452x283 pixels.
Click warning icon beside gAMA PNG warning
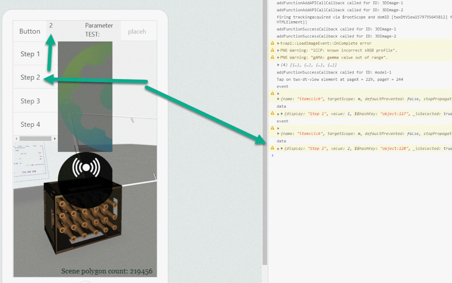coord(272,58)
